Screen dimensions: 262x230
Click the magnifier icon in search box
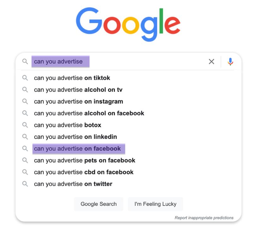tap(25, 62)
